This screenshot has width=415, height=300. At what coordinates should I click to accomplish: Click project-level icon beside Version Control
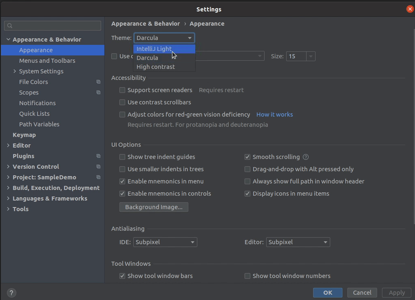(x=98, y=167)
